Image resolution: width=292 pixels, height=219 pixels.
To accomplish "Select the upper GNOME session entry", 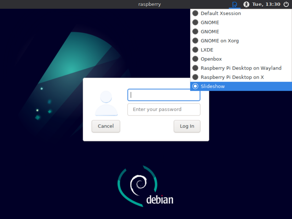I will click(210, 23).
